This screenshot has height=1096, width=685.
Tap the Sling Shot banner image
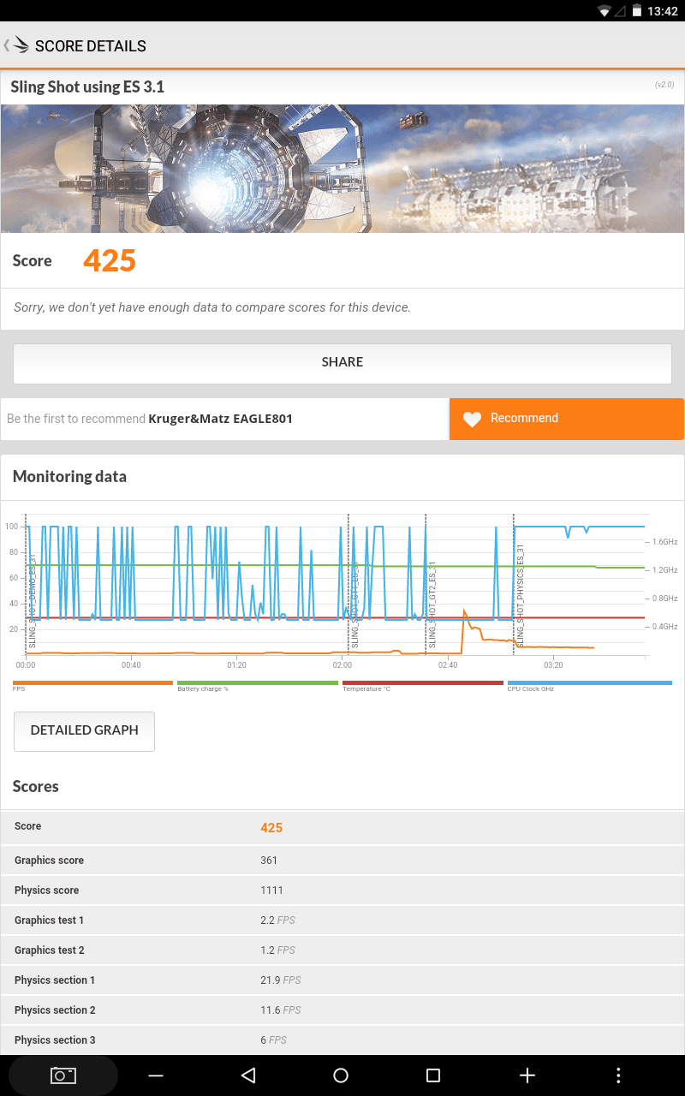[342, 169]
